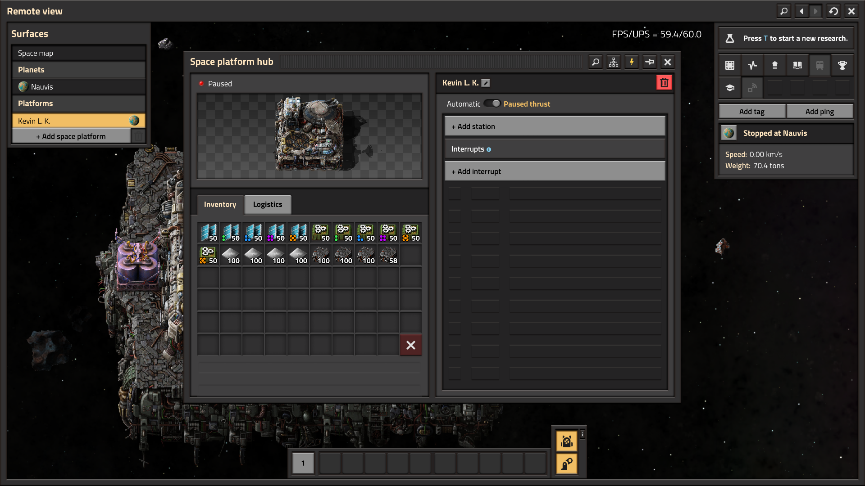Go back with the Remote view left arrow
The image size is (865, 486).
click(x=801, y=11)
